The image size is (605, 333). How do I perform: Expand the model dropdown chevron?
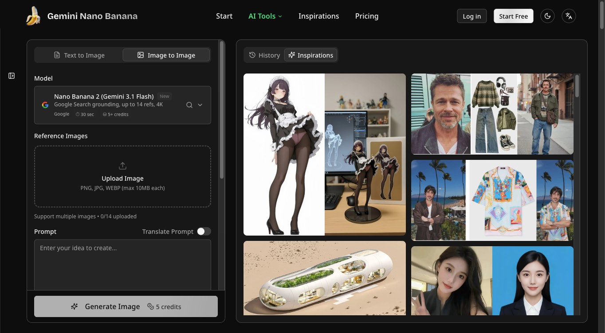(x=200, y=105)
